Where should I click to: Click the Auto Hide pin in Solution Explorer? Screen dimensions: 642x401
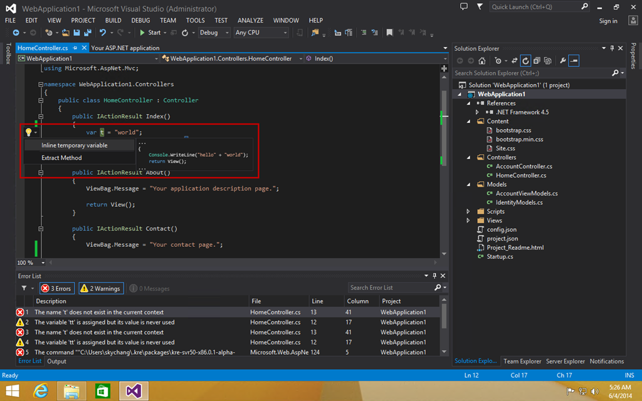click(612, 48)
